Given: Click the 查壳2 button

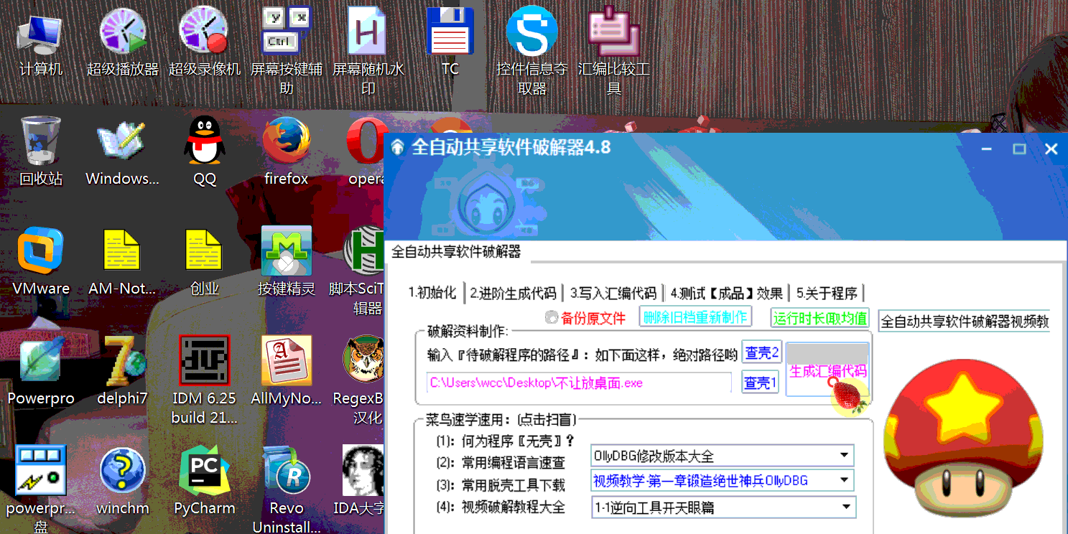Looking at the screenshot, I should pyautogui.click(x=761, y=352).
